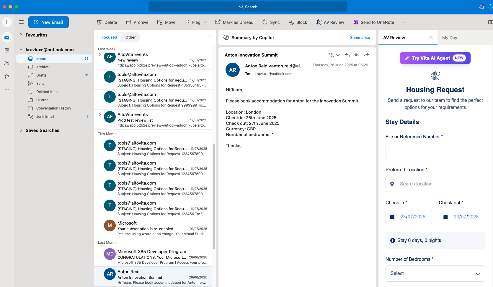Block the sender
The height and width of the screenshot is (287, 493).
(x=298, y=22)
